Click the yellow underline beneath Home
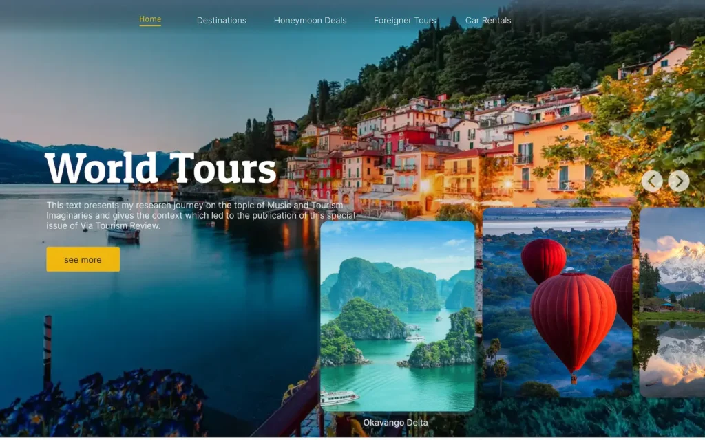Viewport: 705px width, 440px height. point(150,25)
